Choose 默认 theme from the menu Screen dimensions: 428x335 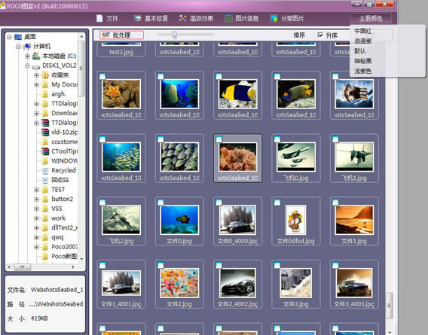(360, 50)
